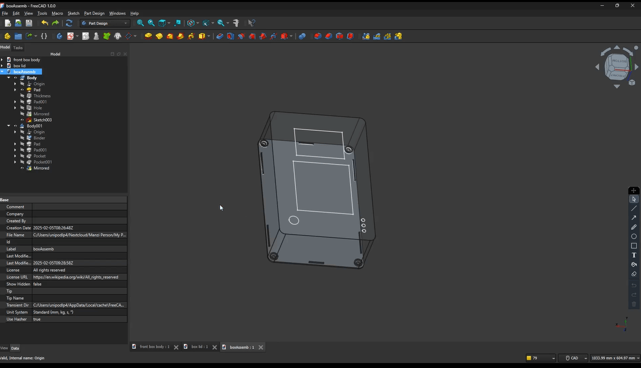The width and height of the screenshot is (641, 368).
Task: Apply the Fillet tool
Action: 318,36
